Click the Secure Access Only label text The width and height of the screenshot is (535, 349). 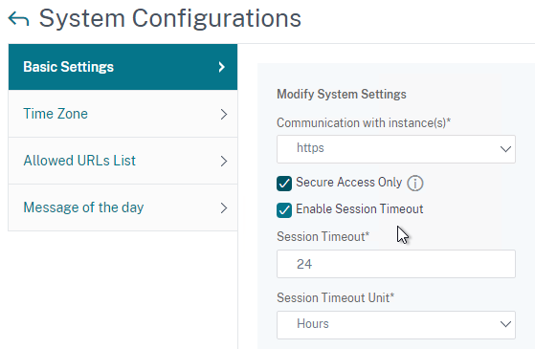pyautogui.click(x=348, y=183)
